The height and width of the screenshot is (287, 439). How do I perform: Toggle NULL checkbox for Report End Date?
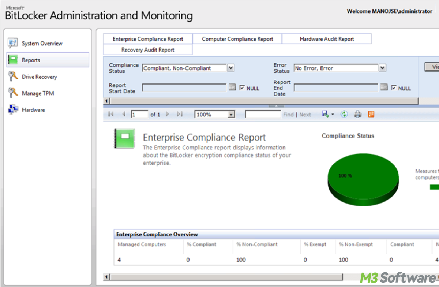pos(394,88)
